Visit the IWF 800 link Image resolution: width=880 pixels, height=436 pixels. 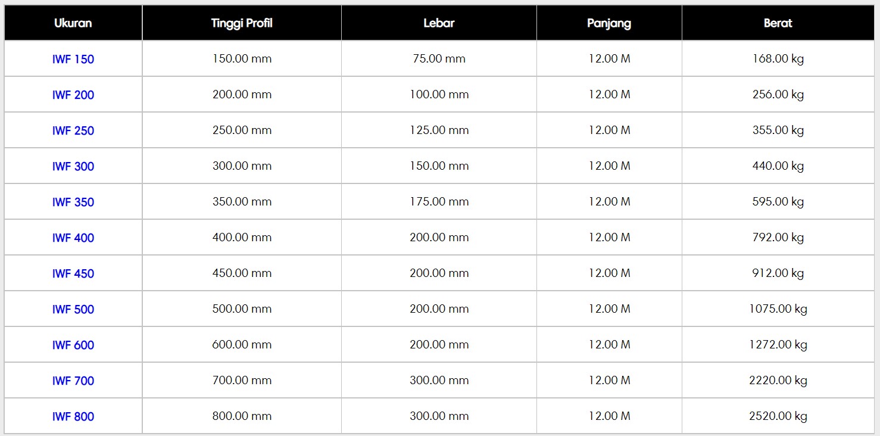(73, 416)
